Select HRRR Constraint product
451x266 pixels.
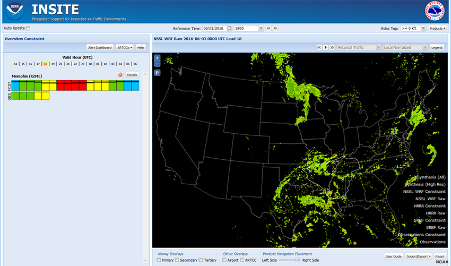(x=429, y=206)
